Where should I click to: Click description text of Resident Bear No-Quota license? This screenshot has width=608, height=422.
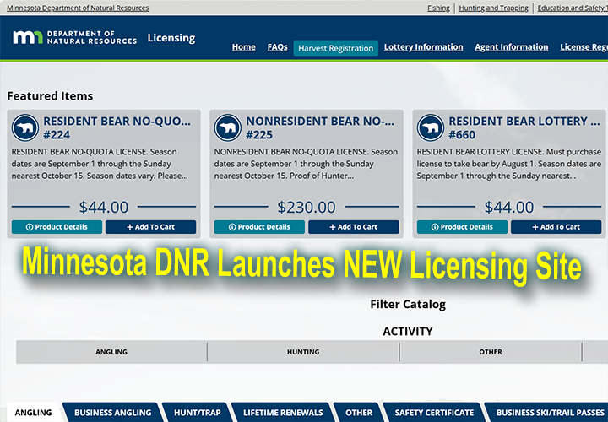tap(100, 164)
